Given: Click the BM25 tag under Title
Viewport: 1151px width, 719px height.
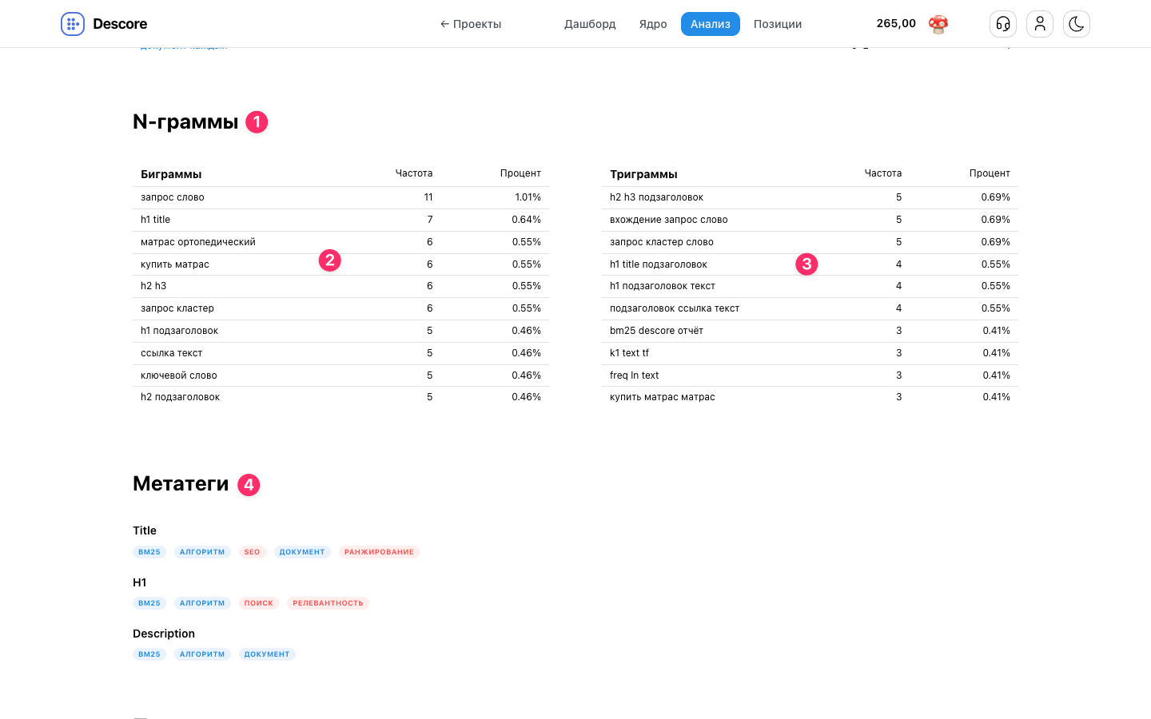Looking at the screenshot, I should [149, 552].
